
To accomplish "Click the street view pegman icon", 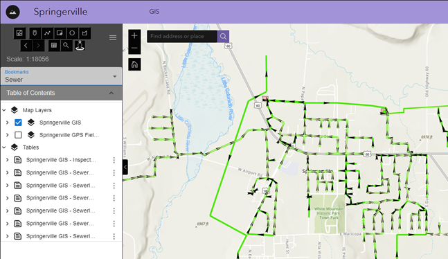I will 80,46.
